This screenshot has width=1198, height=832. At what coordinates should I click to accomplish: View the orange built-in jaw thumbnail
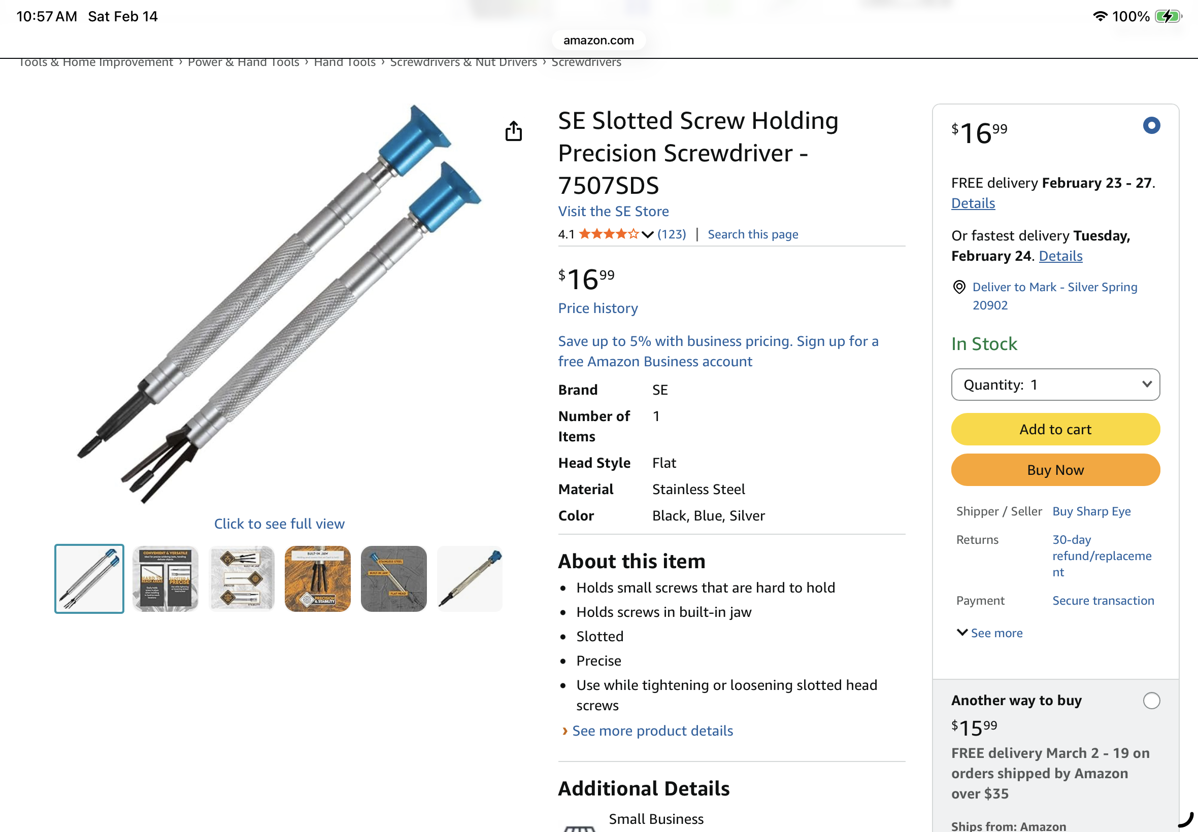pos(318,579)
